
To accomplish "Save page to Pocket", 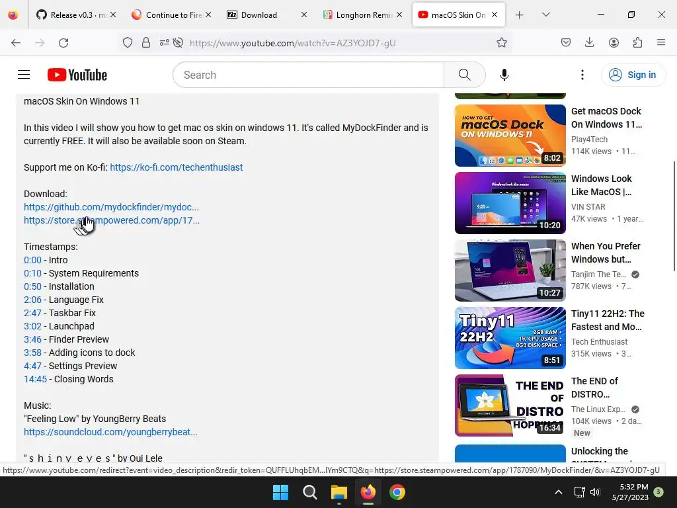I will pyautogui.click(x=566, y=43).
